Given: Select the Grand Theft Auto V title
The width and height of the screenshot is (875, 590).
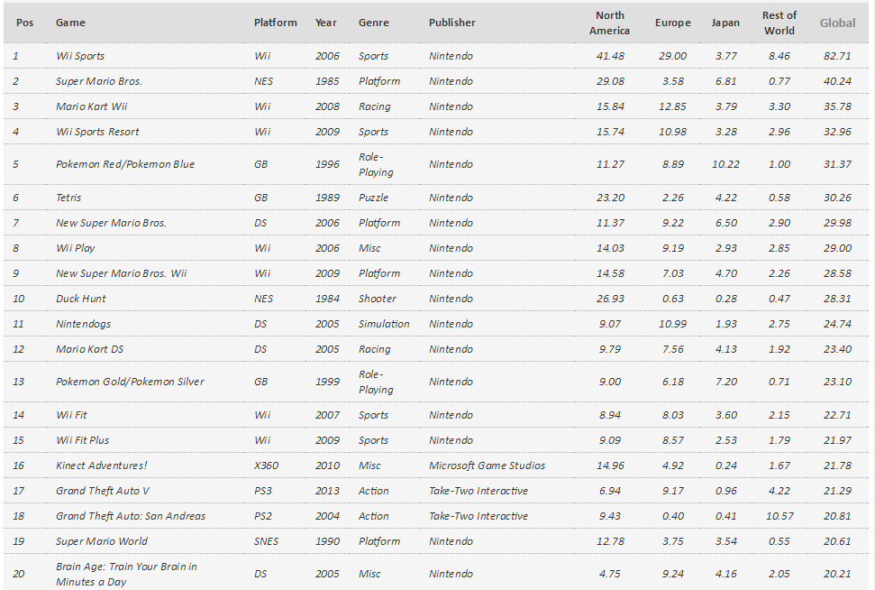Looking at the screenshot, I should (x=103, y=491).
